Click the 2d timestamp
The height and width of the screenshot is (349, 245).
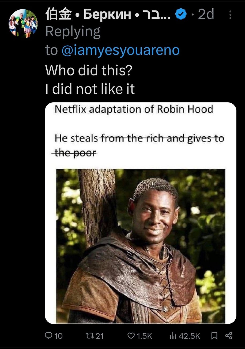click(206, 14)
